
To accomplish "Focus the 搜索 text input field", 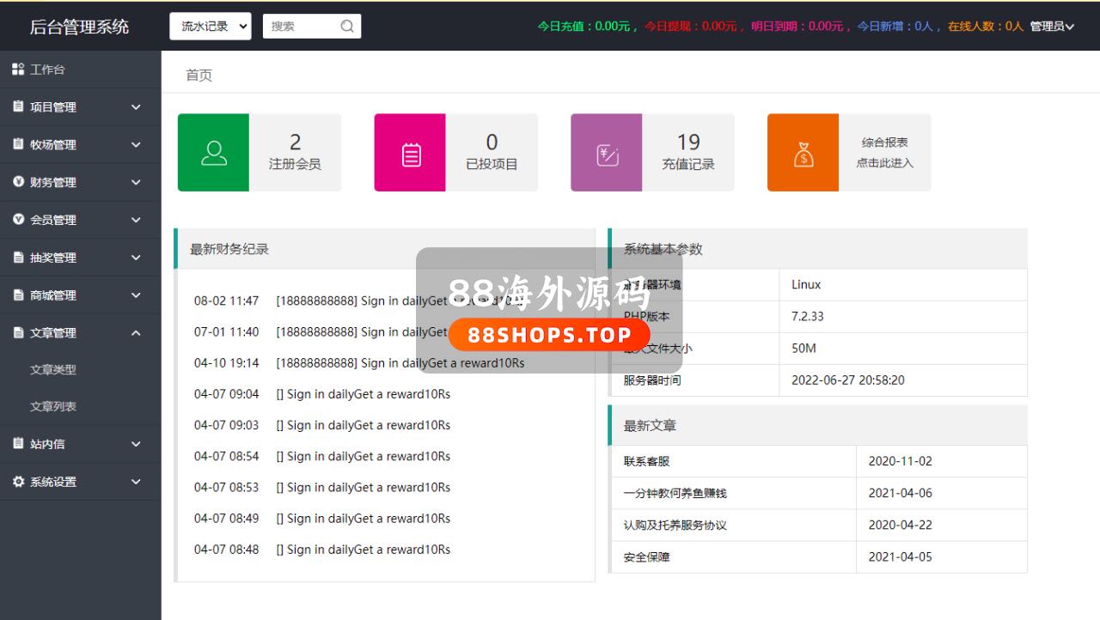I will [301, 27].
